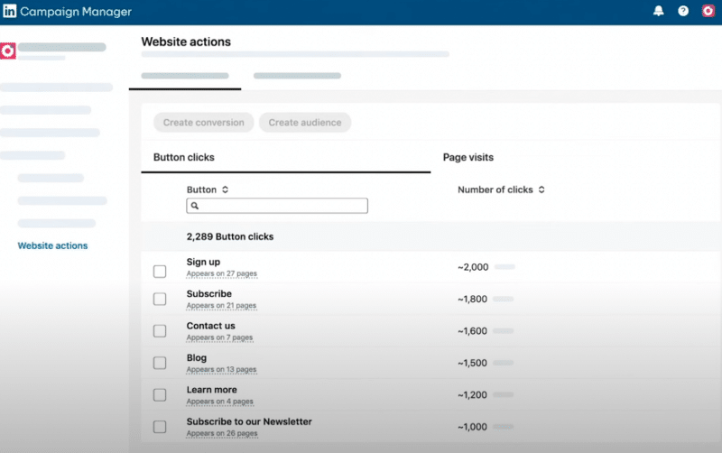Check Subscribe to our Newsletter checkbox
The width and height of the screenshot is (722, 453).
[x=160, y=427]
